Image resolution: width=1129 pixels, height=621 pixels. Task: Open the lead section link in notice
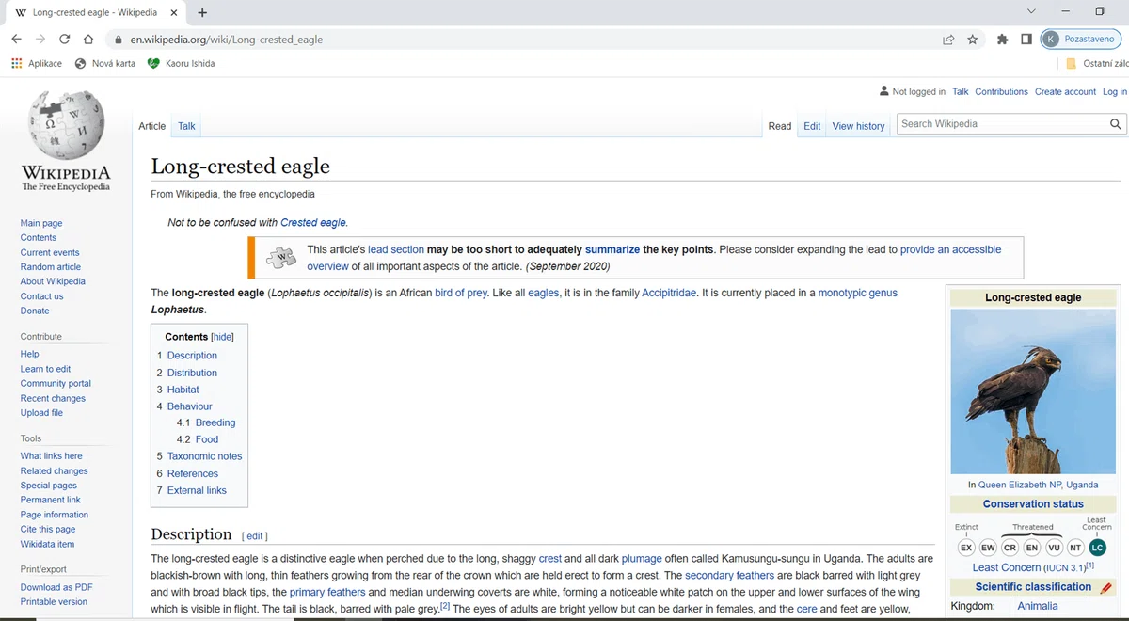(x=396, y=249)
